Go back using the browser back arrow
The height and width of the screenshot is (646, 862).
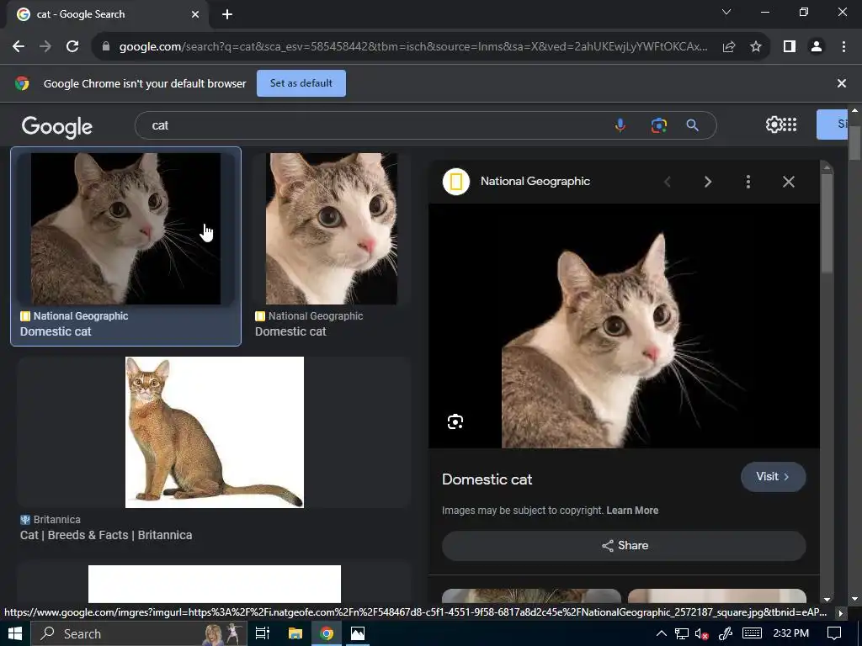[x=19, y=47]
